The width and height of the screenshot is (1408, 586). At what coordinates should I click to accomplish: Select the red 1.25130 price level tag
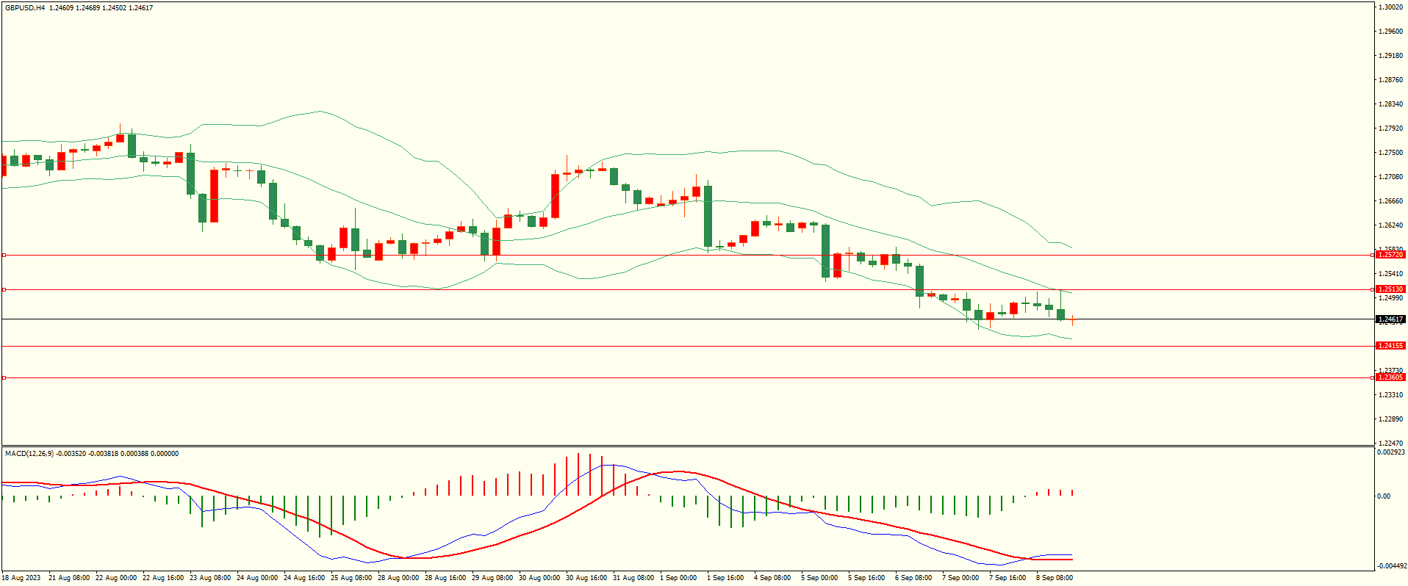point(1390,289)
